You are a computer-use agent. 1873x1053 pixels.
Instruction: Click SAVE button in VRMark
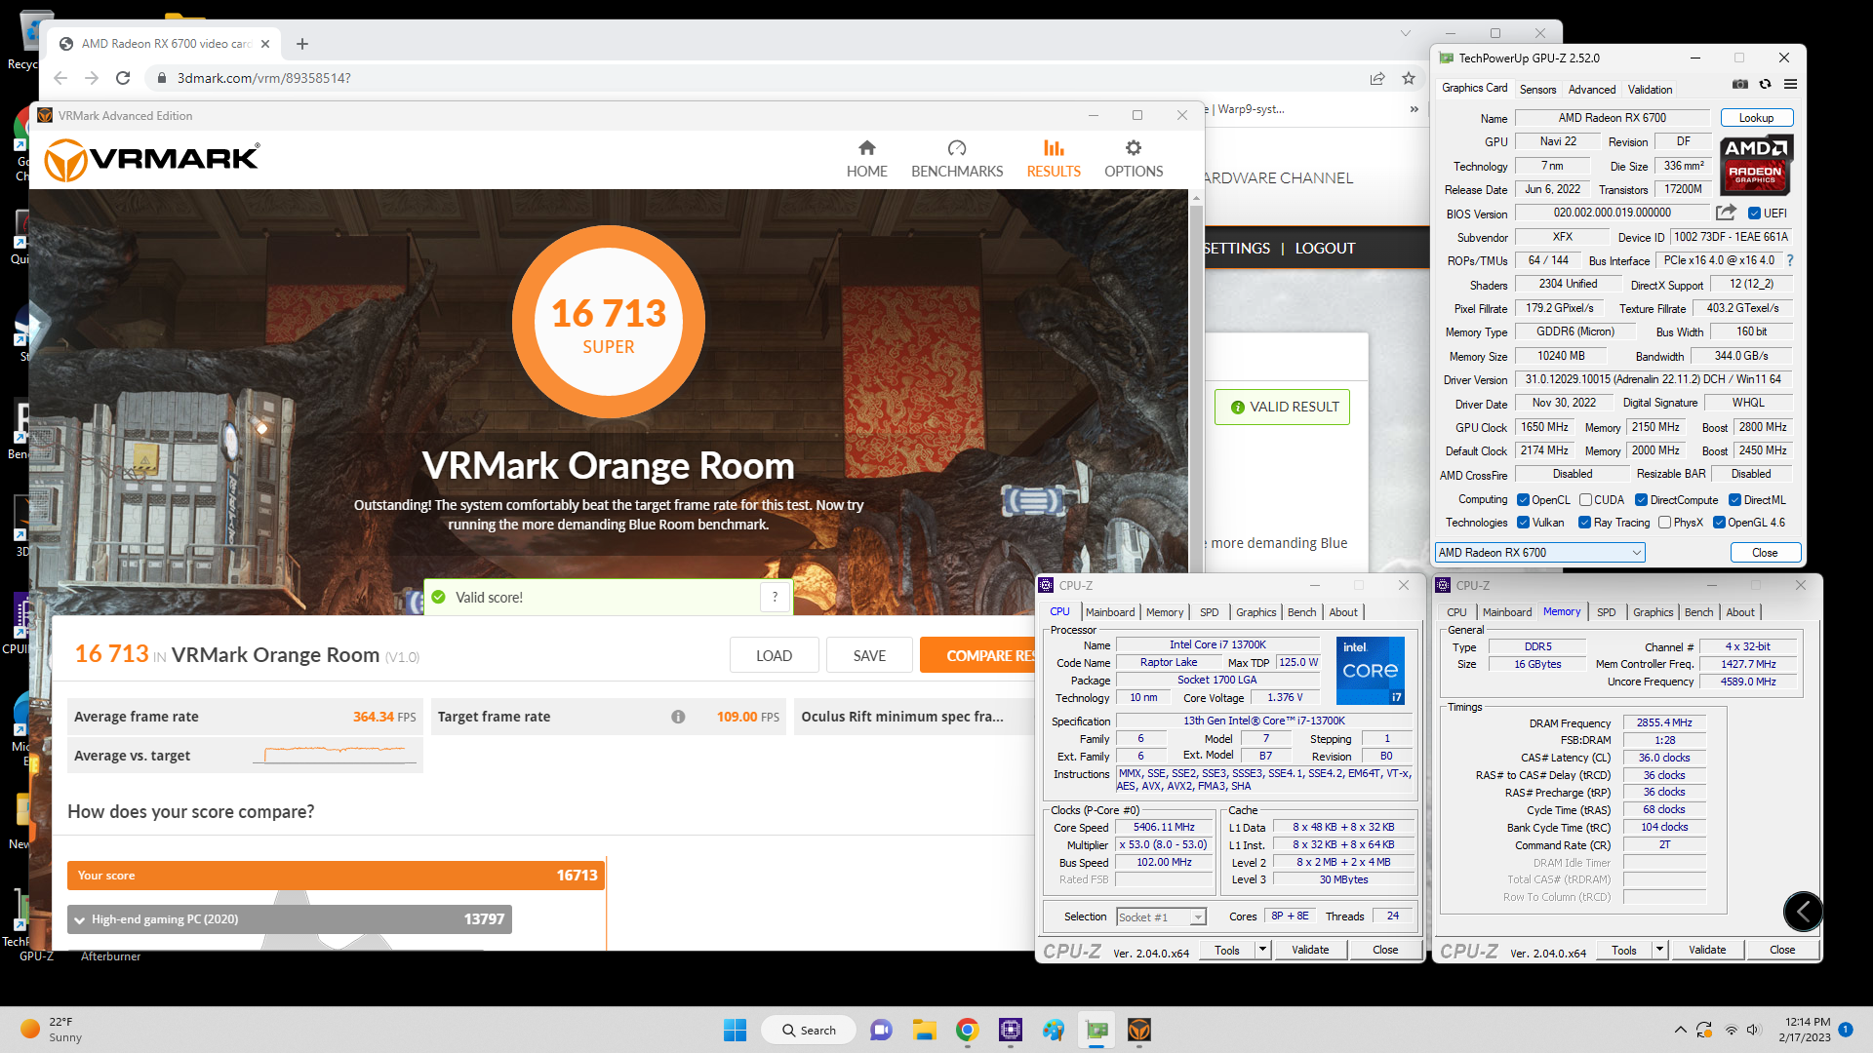869,656
